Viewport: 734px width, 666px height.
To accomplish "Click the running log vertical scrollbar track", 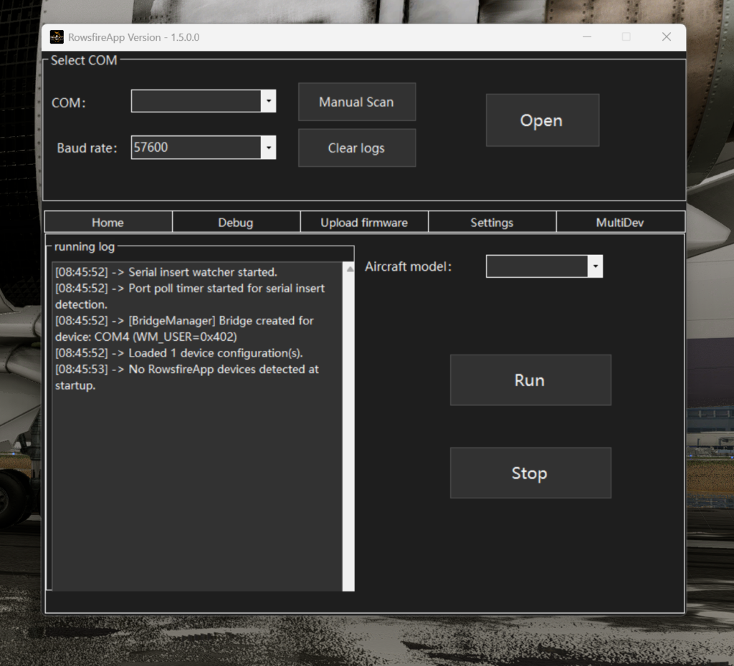I will [x=350, y=430].
